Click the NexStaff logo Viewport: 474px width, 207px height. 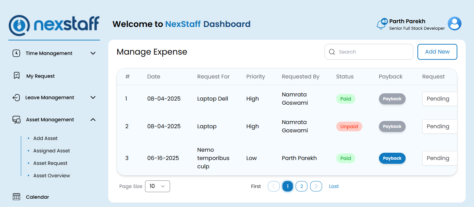[x=54, y=25]
